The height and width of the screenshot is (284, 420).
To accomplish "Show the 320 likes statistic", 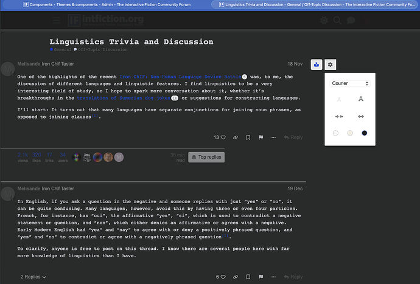I will tap(37, 157).
